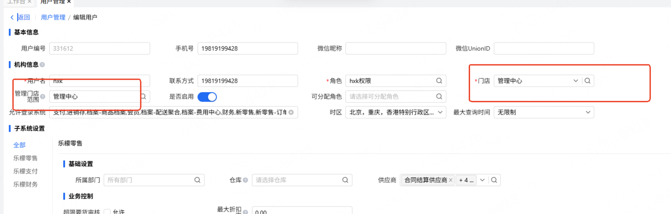
Task: Open 用户管理 breadcrumb link
Action: (53, 17)
